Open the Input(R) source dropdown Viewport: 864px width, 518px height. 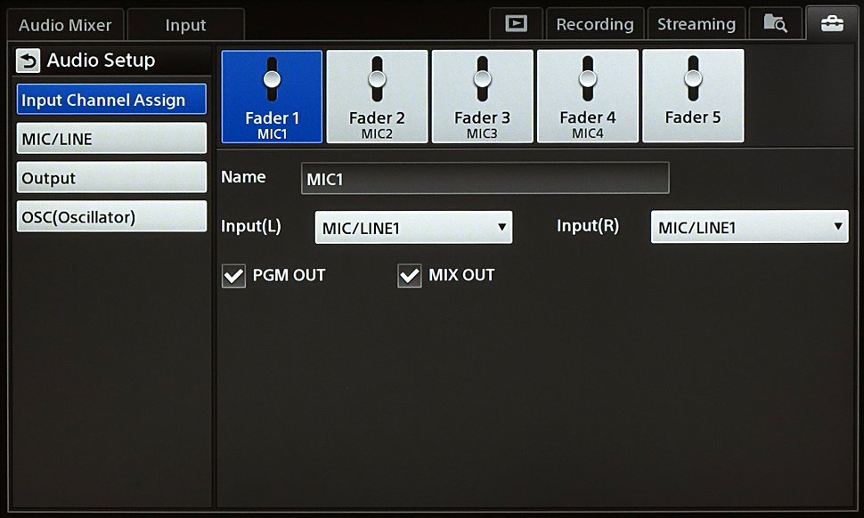click(749, 228)
